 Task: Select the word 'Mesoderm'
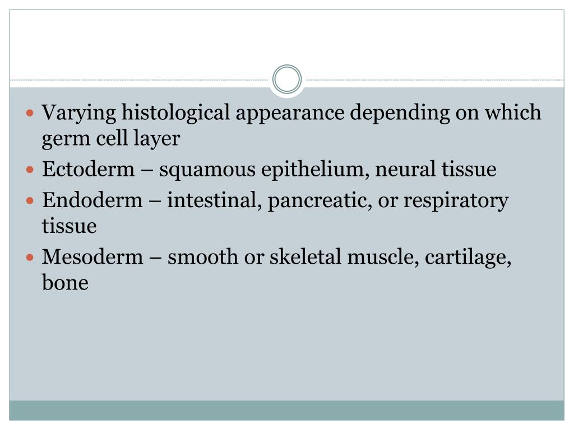(x=92, y=256)
